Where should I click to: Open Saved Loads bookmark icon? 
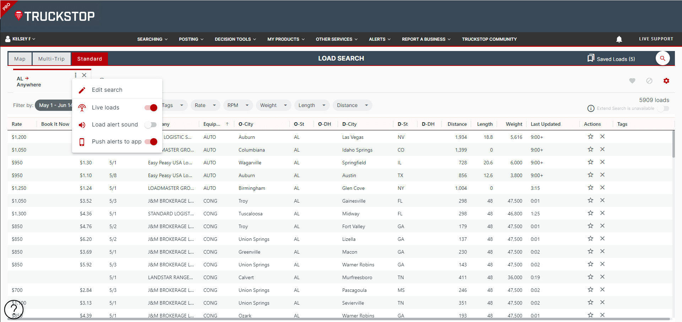click(591, 58)
